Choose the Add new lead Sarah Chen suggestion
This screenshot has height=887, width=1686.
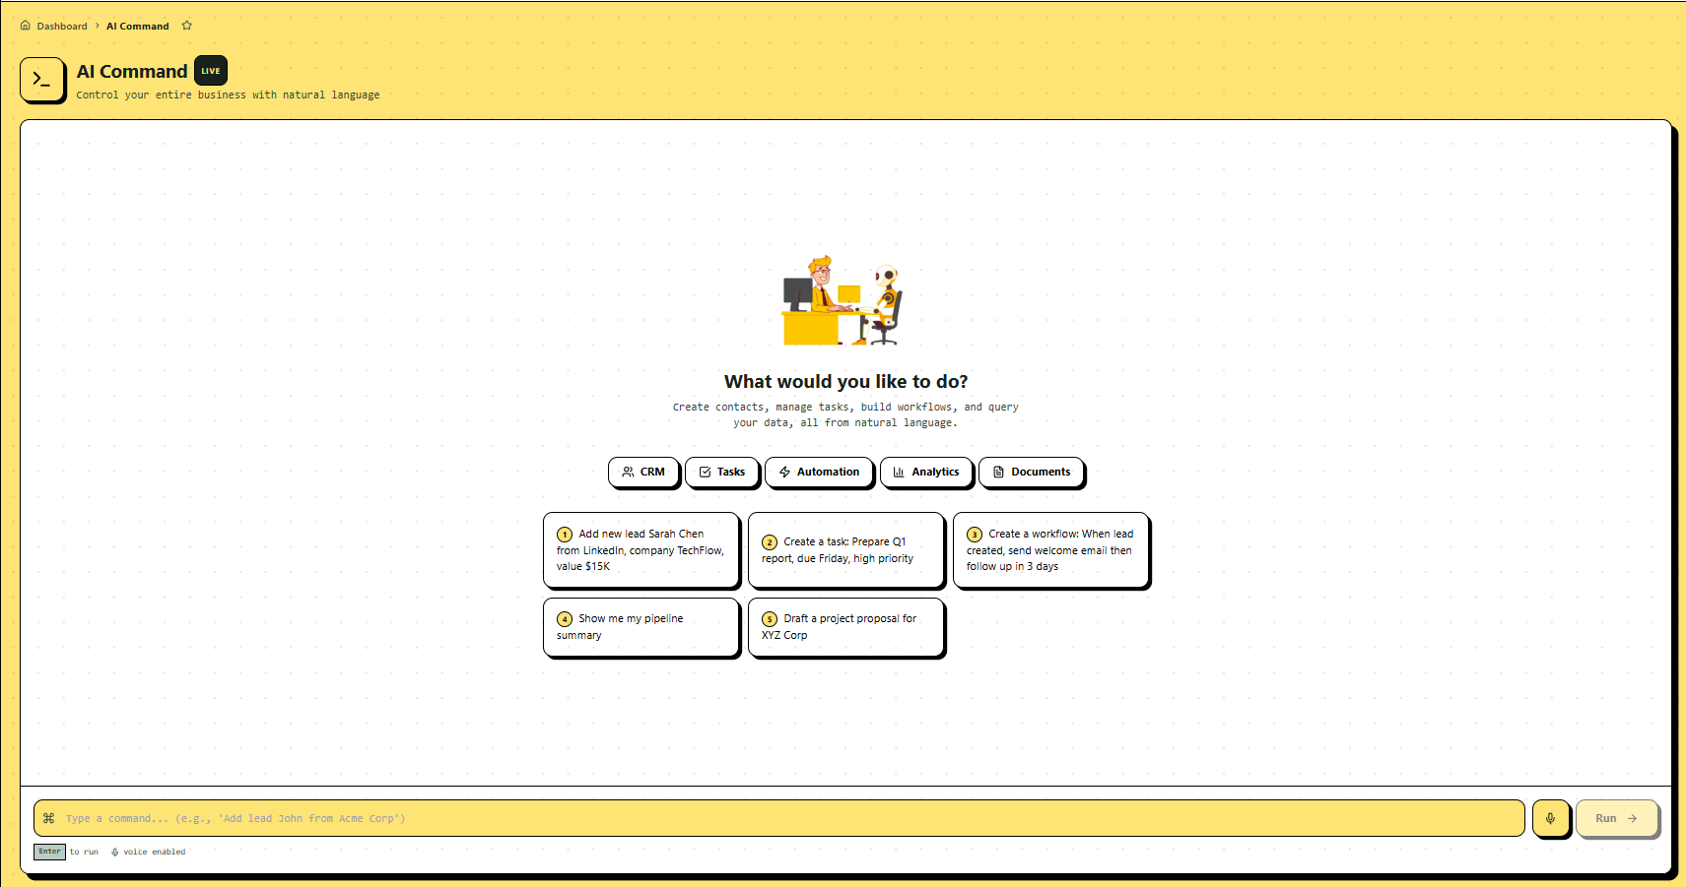[641, 550]
